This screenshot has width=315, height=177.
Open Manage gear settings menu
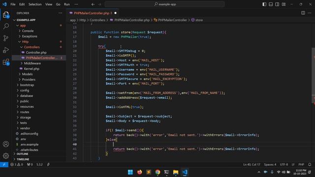click(6, 156)
